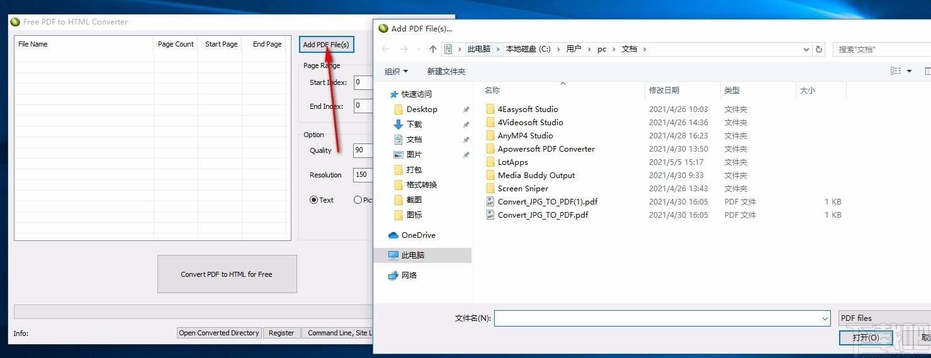The image size is (931, 358).
Task: Open view options dropdown arrow
Action: click(909, 71)
